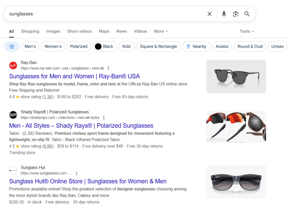This screenshot has height=210, width=288.
Task: Open the Short videos tab
Action: coord(80,31)
